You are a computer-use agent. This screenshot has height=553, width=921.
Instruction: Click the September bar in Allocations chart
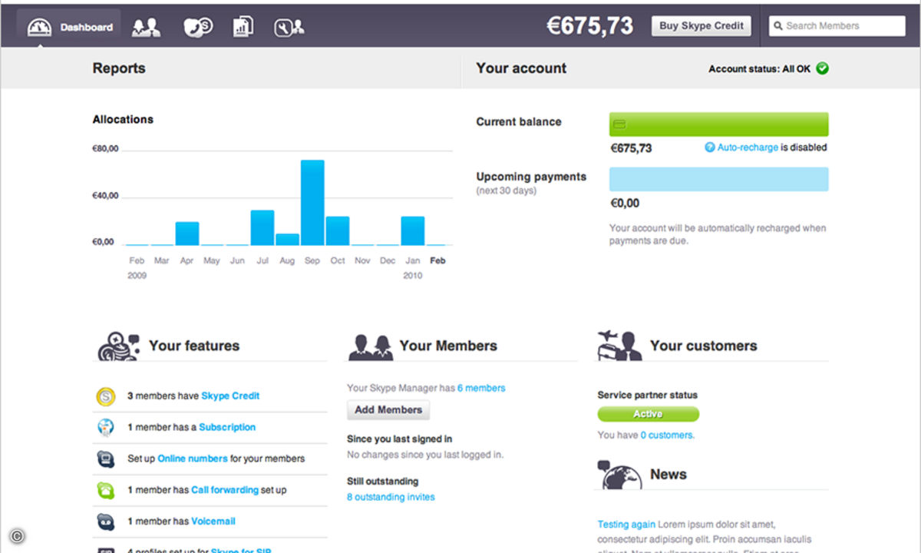[312, 203]
